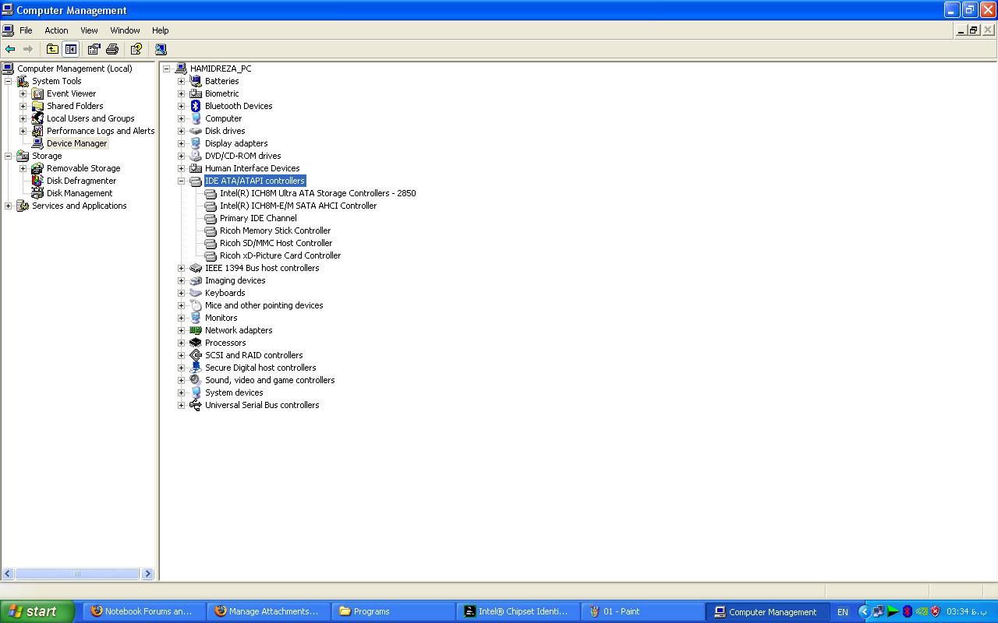Image resolution: width=998 pixels, height=623 pixels.
Task: Select 'Ricoh xD-Picture Card Controller' device
Action: click(x=281, y=255)
